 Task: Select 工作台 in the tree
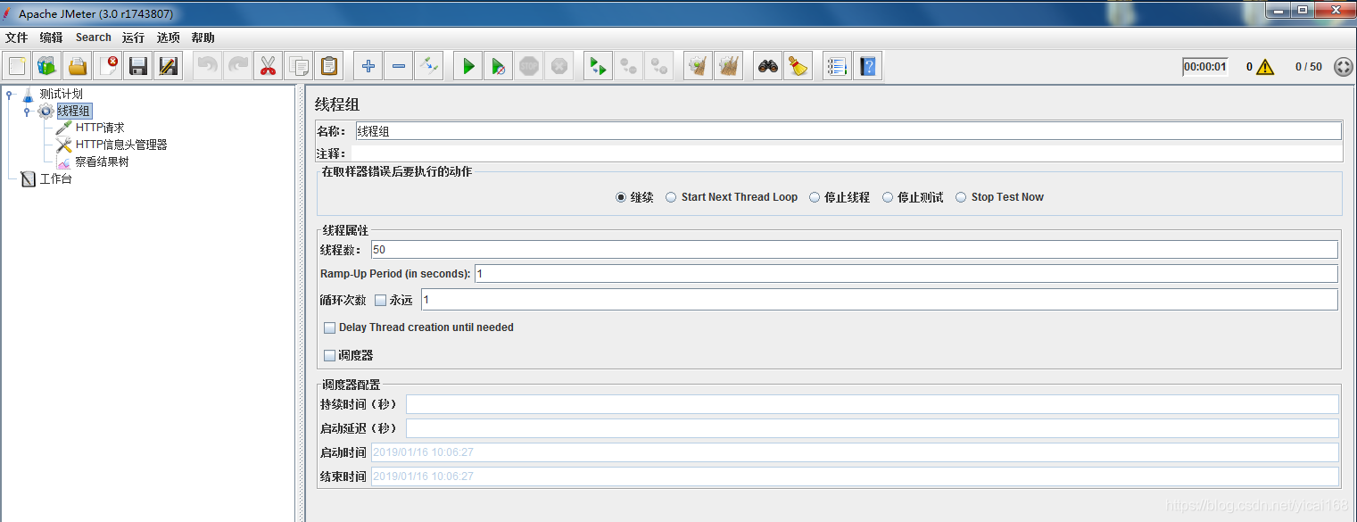tap(55, 178)
